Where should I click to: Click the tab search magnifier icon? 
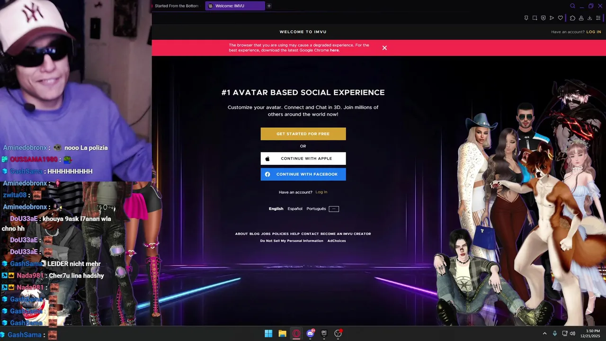tap(572, 6)
